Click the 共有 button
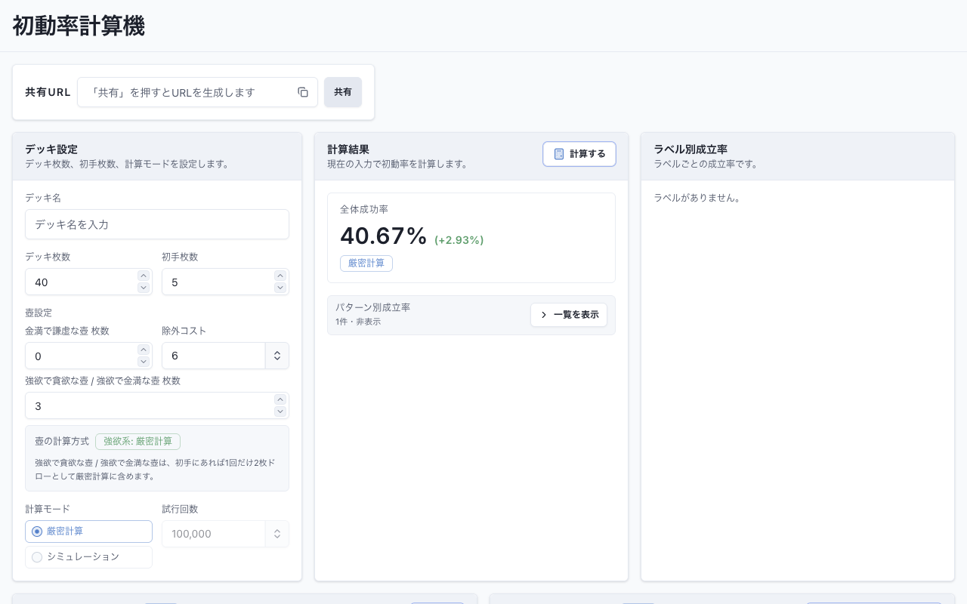Screen dimensions: 967x604 click(x=343, y=92)
